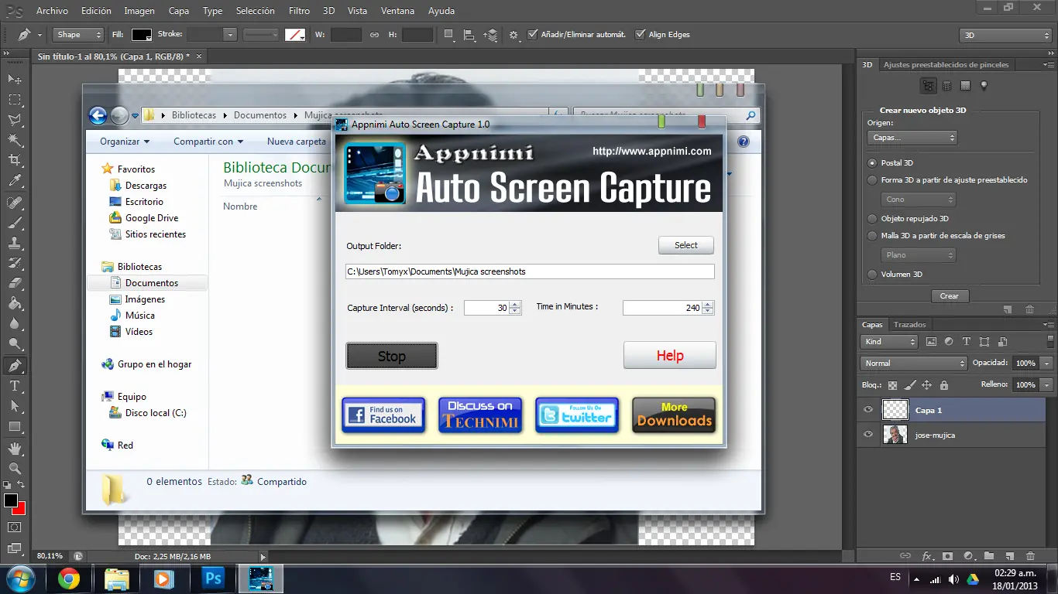Click the Stop button in Auto Screen Capture

tap(391, 356)
